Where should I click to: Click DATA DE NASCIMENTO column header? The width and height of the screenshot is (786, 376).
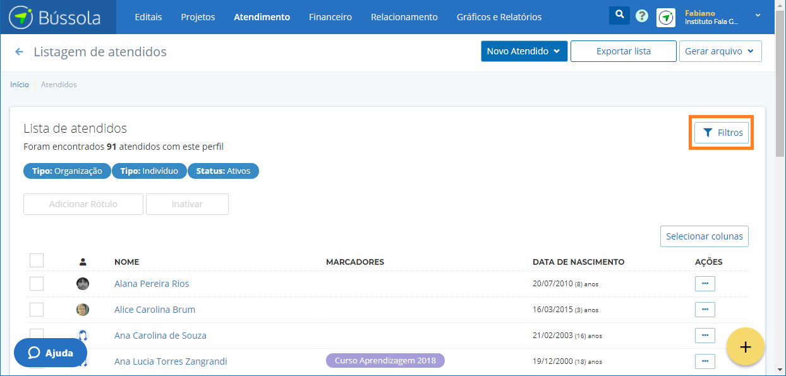(x=579, y=262)
